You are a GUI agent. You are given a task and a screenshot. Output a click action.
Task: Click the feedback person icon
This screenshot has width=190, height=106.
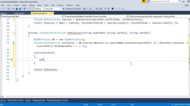pyautogui.click(x=148, y=1)
